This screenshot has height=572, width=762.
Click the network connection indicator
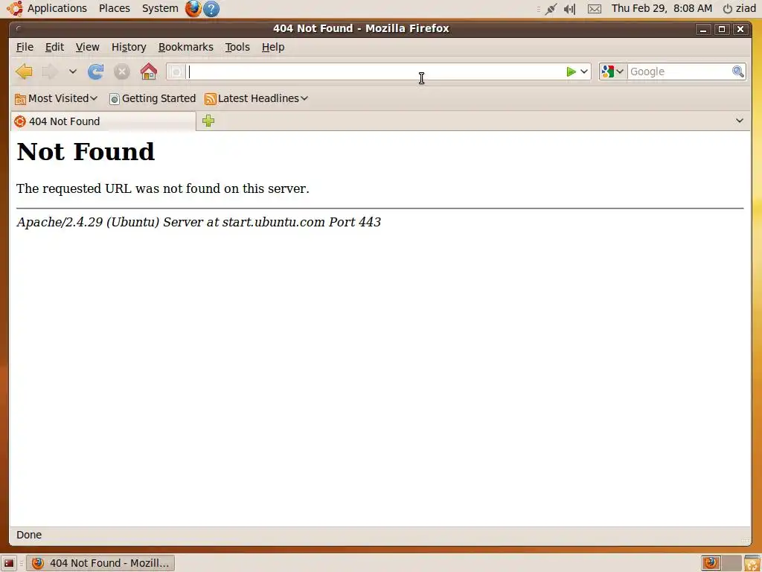551,9
